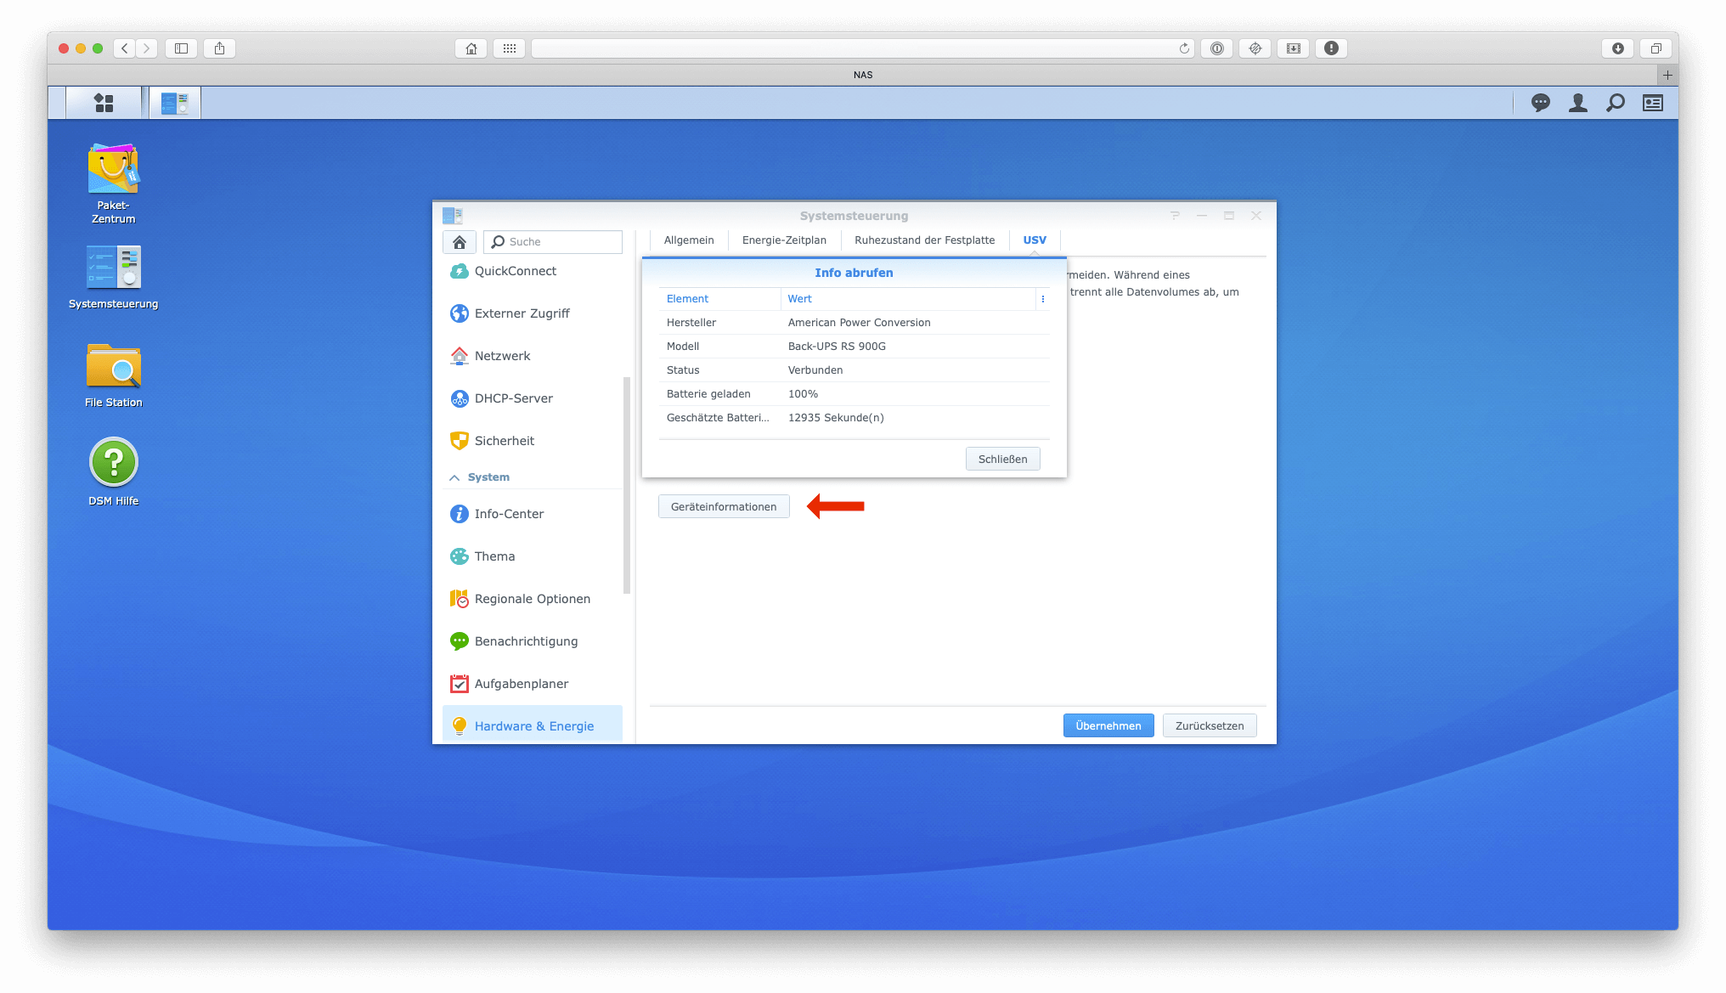Screen dimensions: 1726x993
Task: Open DHCP-Server settings
Action: tap(533, 398)
